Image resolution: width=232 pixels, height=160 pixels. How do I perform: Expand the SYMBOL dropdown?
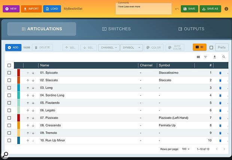tap(131, 47)
